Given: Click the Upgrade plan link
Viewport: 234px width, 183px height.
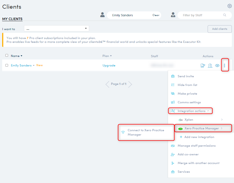Looking at the screenshot, I should (109, 65).
